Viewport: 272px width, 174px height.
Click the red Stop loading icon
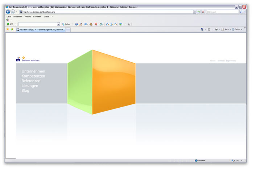pos(203,12)
